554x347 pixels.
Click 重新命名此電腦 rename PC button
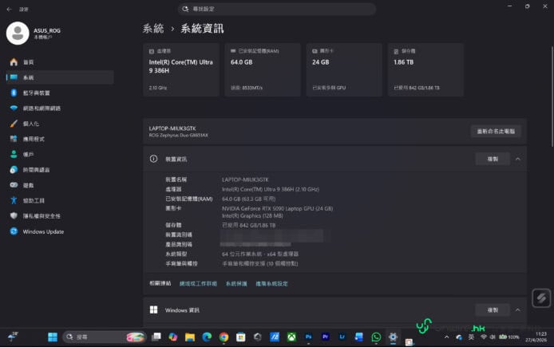tap(496, 132)
